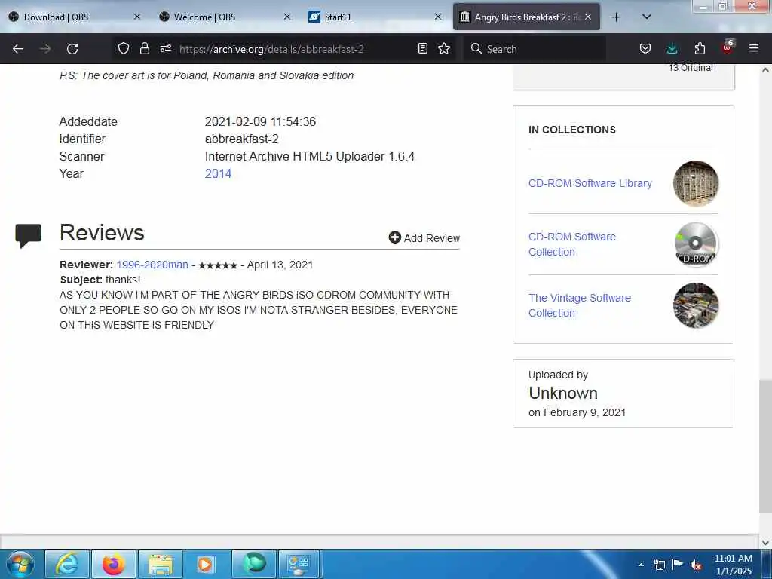This screenshot has width=772, height=579.
Task: Click the control panel taskbar icon
Action: (299, 564)
